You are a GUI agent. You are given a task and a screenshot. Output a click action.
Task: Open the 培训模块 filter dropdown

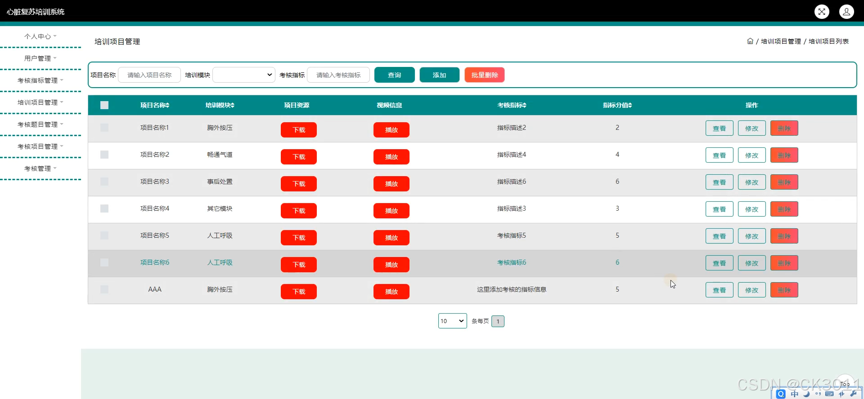click(244, 75)
